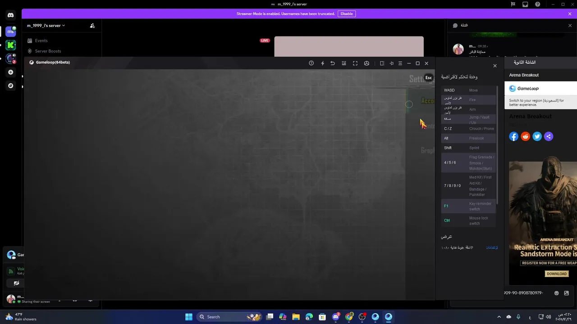Select the F1 Key reminder switch row
577x324 pixels.
point(468,206)
